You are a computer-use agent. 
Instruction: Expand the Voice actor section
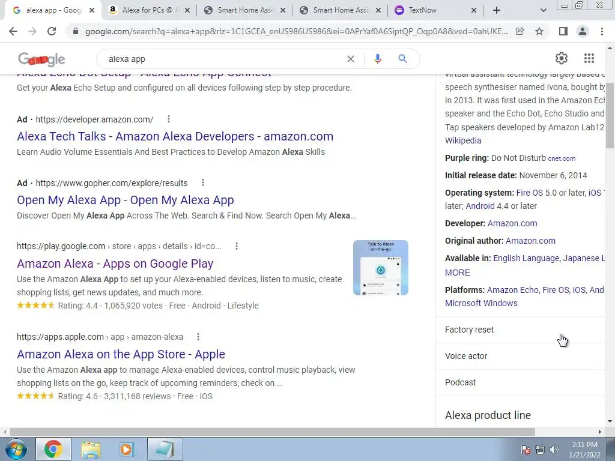pyautogui.click(x=520, y=356)
